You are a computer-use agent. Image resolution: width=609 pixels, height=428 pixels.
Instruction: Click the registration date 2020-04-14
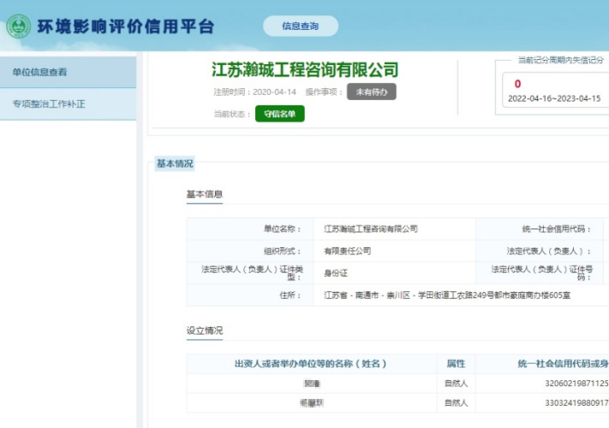click(273, 92)
